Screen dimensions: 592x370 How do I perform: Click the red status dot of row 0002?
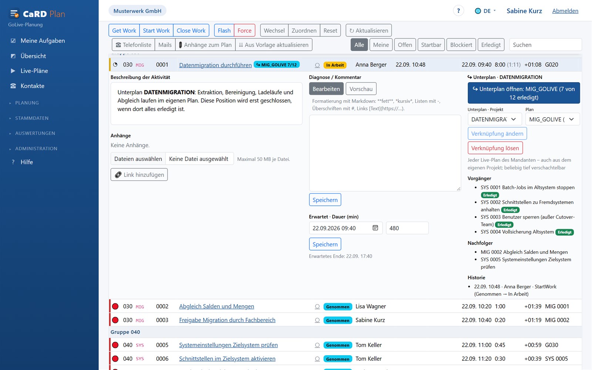(115, 306)
